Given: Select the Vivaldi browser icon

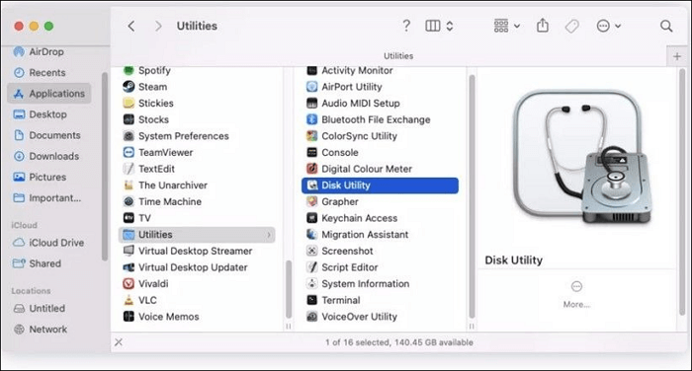Looking at the screenshot, I should (x=129, y=284).
